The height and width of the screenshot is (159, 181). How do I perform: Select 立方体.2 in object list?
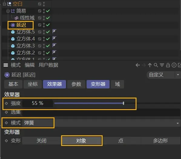pos(25,53)
